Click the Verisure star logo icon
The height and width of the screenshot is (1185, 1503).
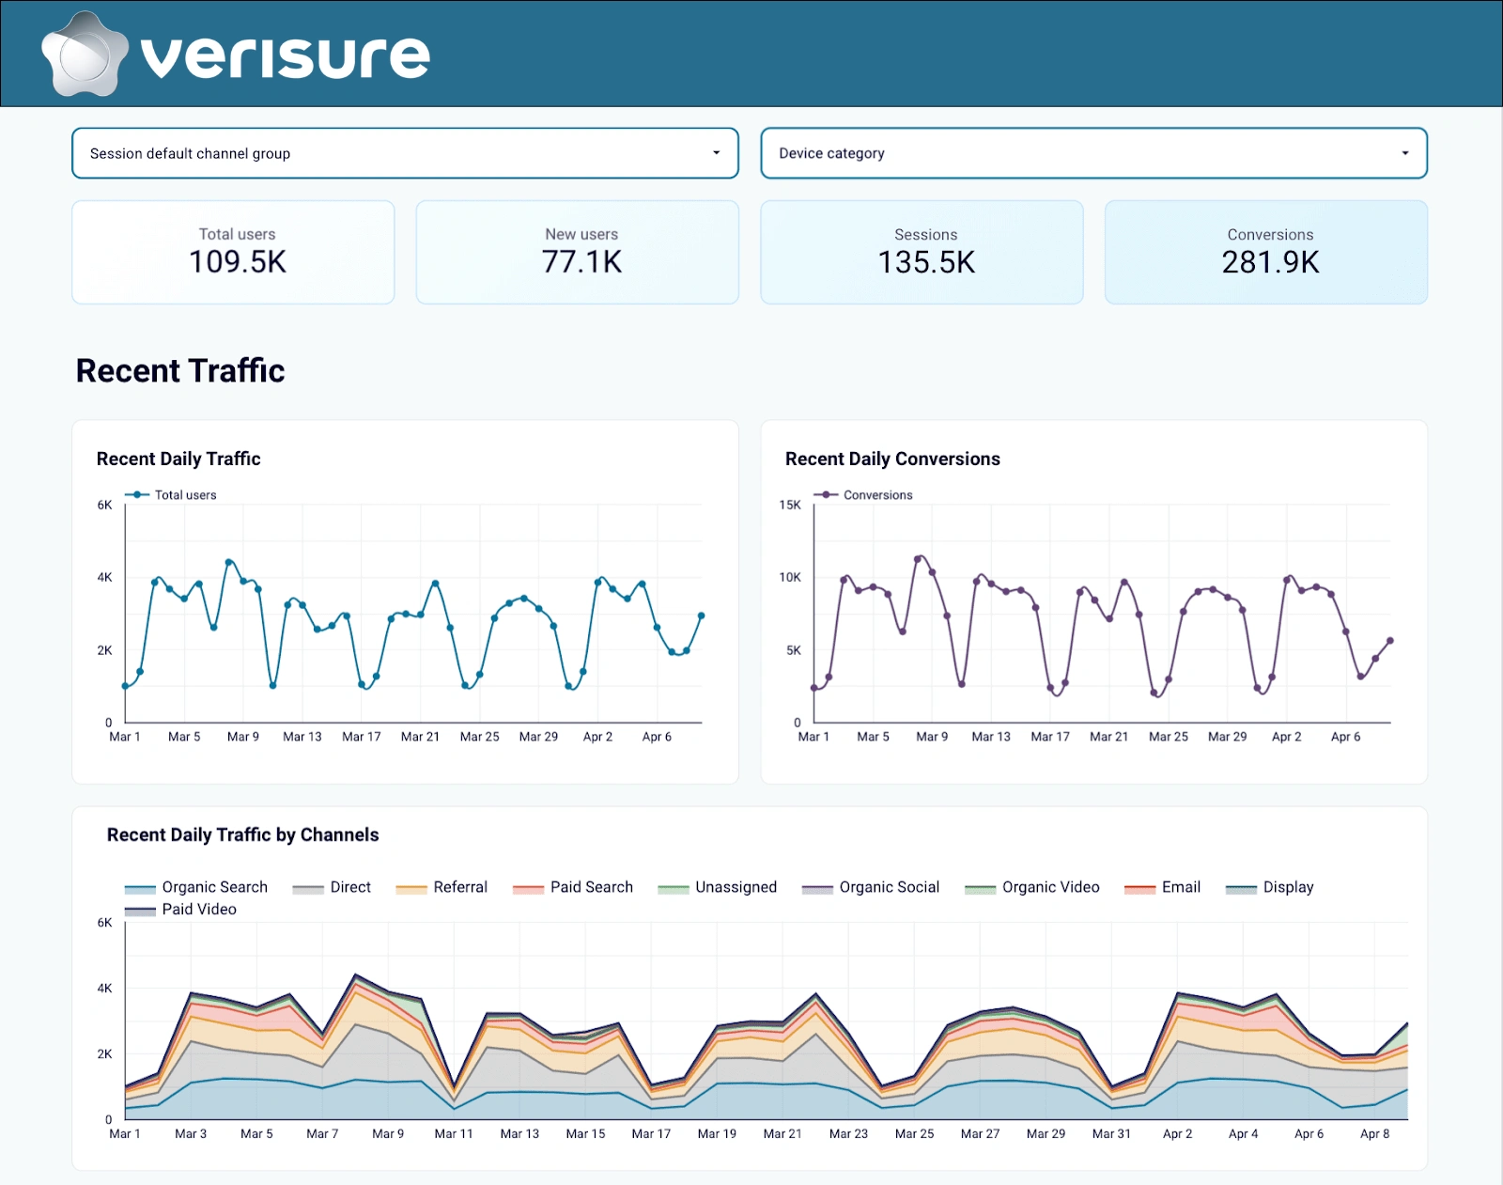(85, 55)
